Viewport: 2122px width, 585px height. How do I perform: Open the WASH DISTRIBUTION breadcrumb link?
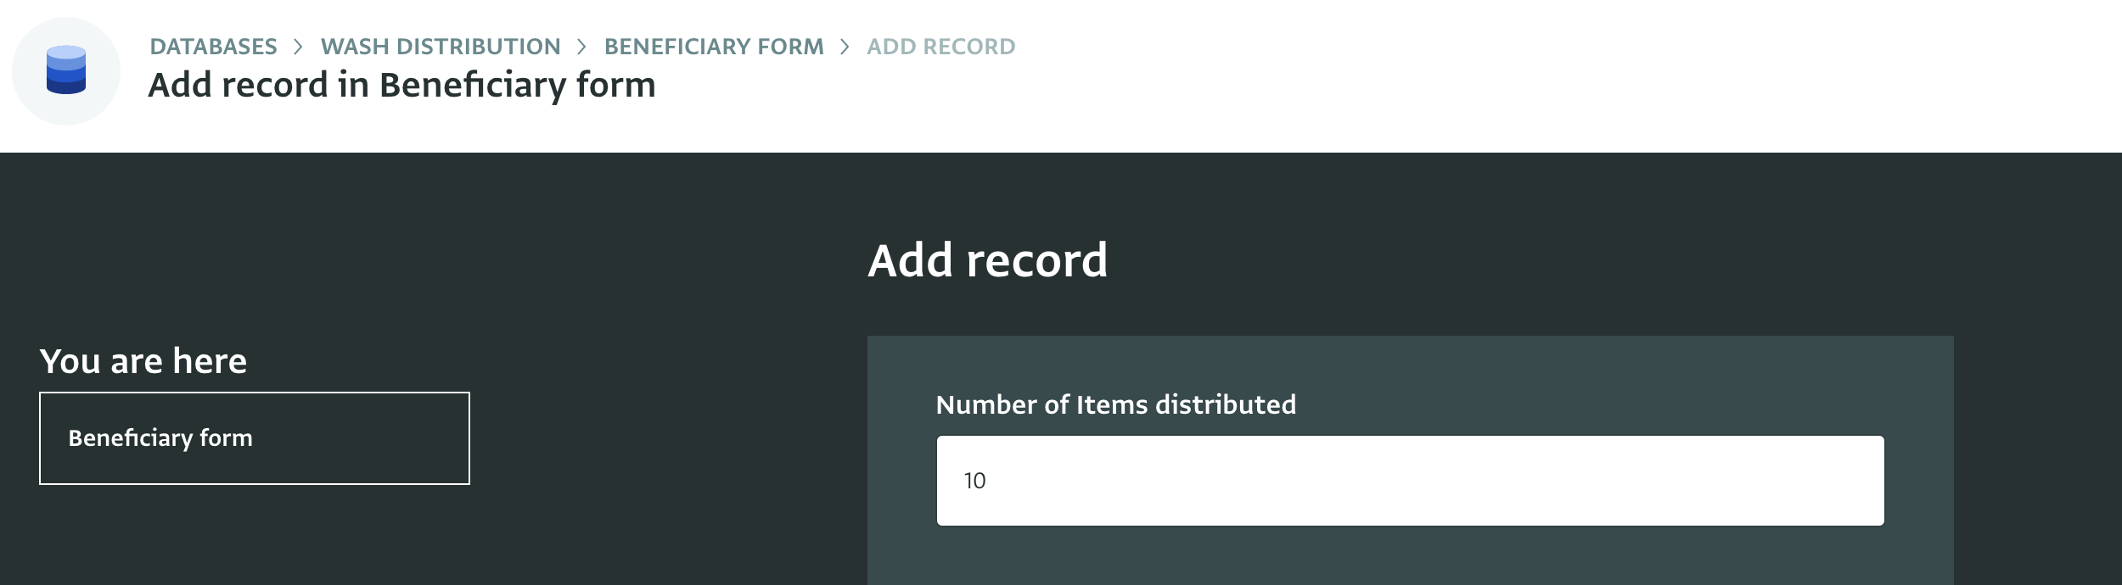pos(441,47)
